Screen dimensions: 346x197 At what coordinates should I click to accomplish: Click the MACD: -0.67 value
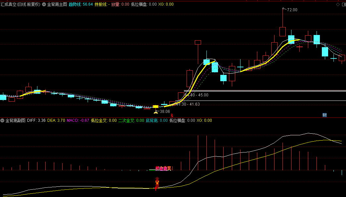coord(78,120)
